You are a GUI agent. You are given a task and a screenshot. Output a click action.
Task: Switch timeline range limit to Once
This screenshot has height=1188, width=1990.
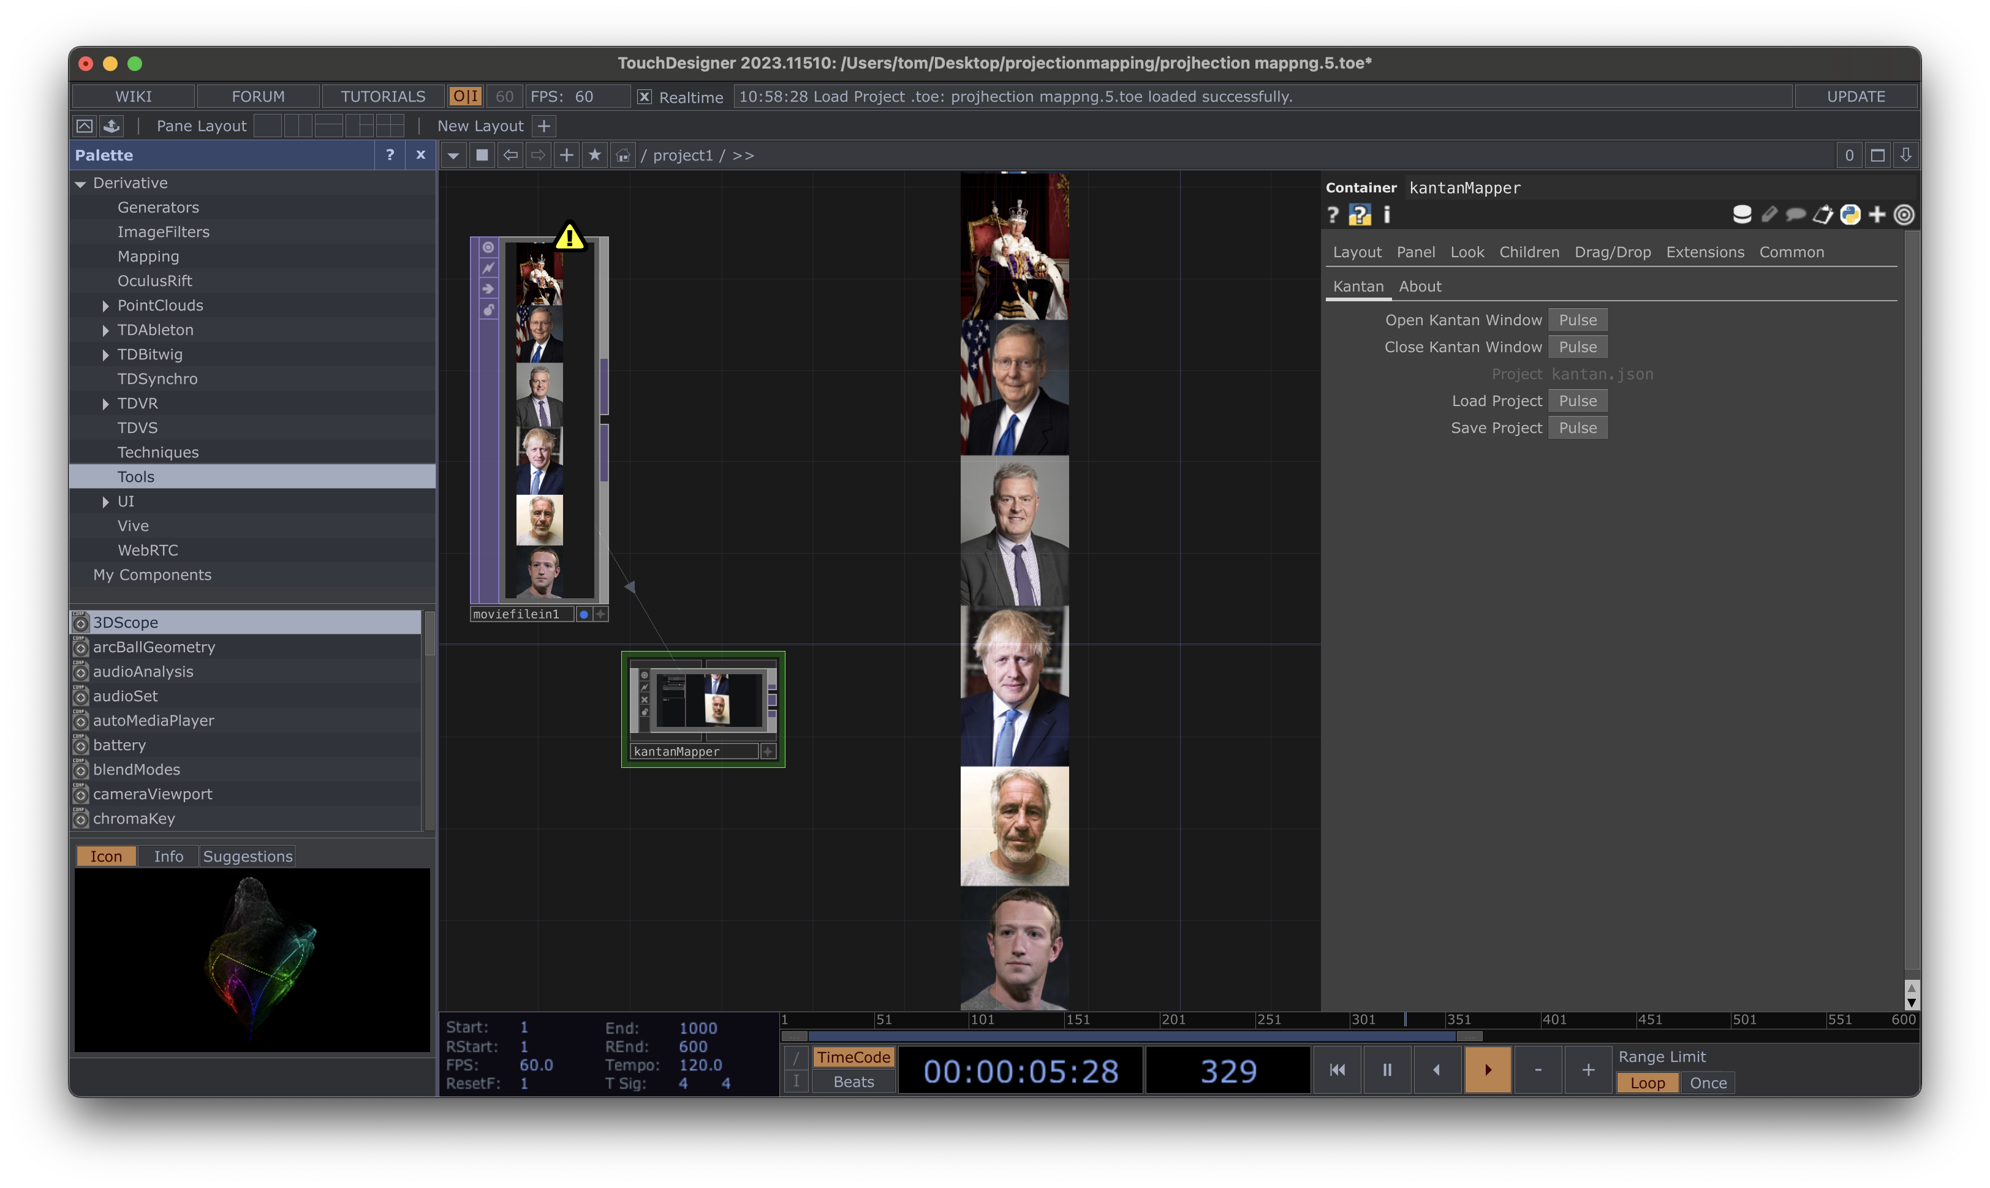[x=1708, y=1082]
